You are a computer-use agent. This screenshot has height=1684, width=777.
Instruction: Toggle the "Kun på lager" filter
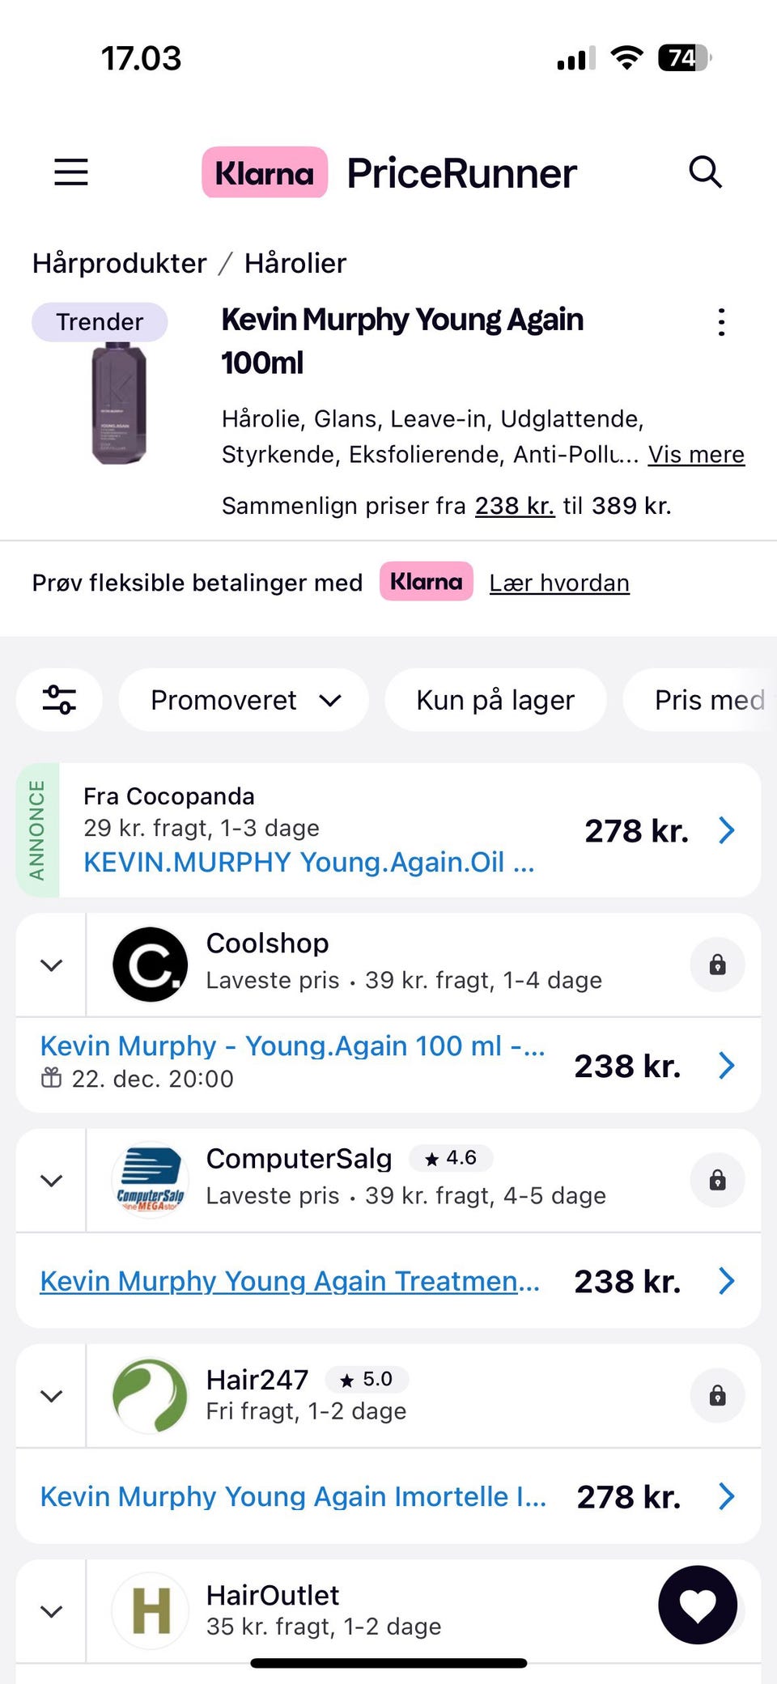[x=495, y=700]
